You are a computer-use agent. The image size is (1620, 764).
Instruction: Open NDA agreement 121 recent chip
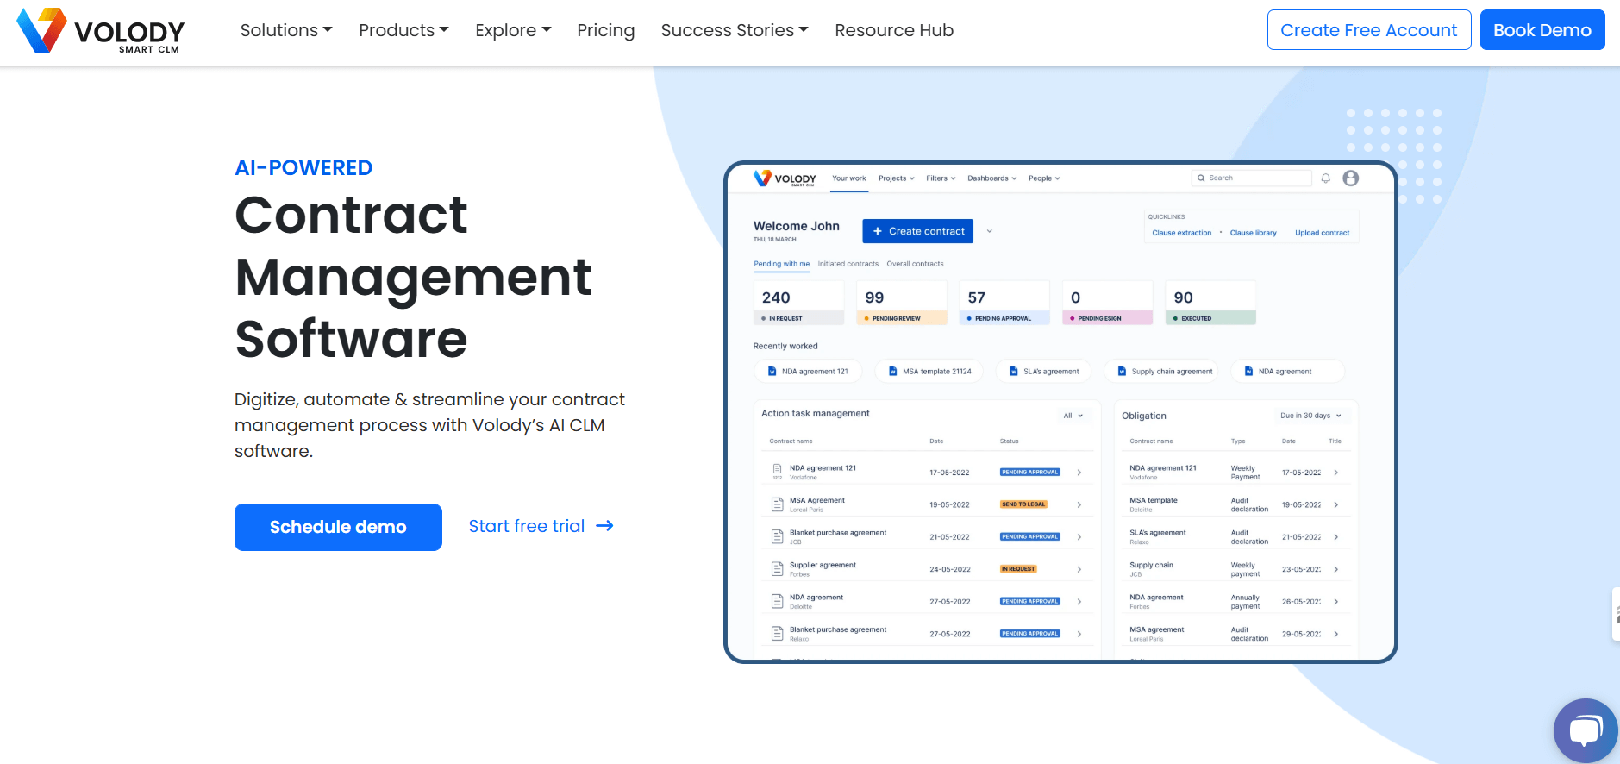808,372
